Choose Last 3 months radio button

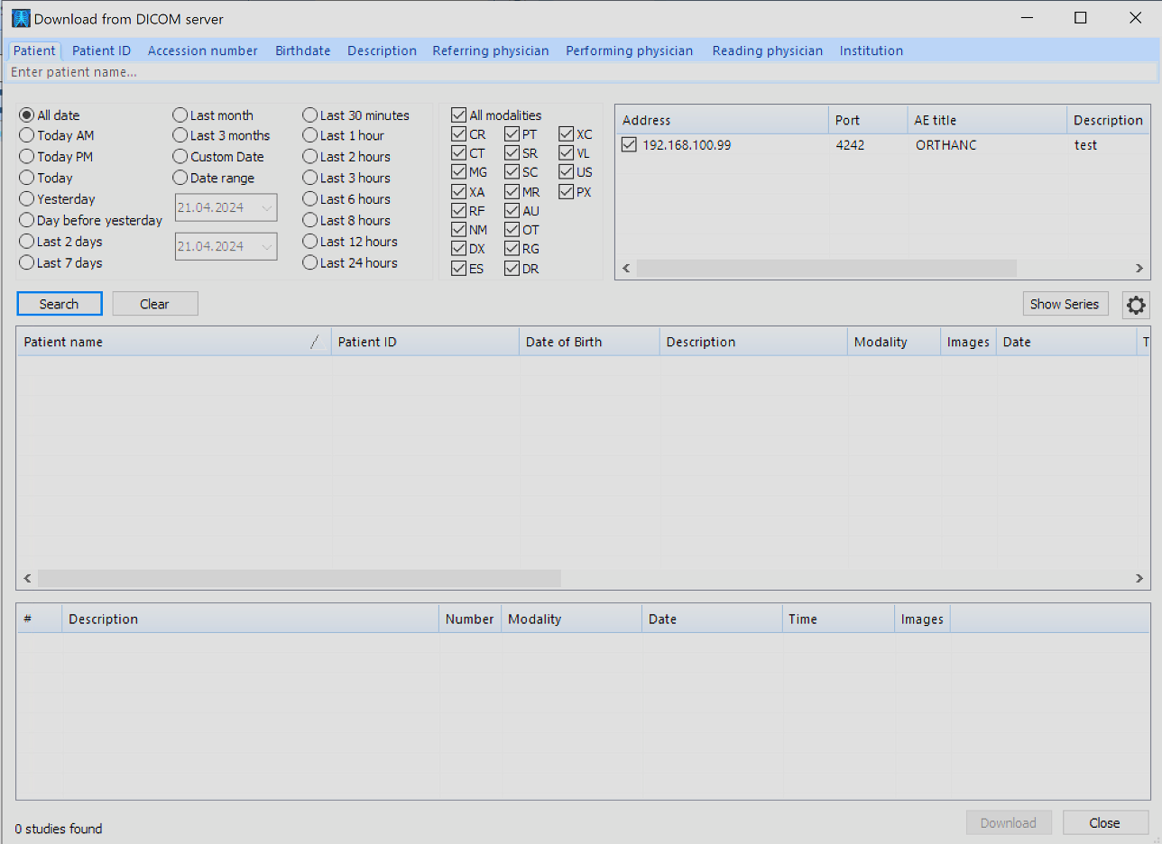coord(180,135)
